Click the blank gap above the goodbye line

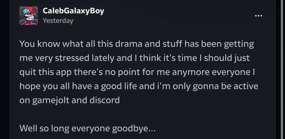click(x=138, y=115)
